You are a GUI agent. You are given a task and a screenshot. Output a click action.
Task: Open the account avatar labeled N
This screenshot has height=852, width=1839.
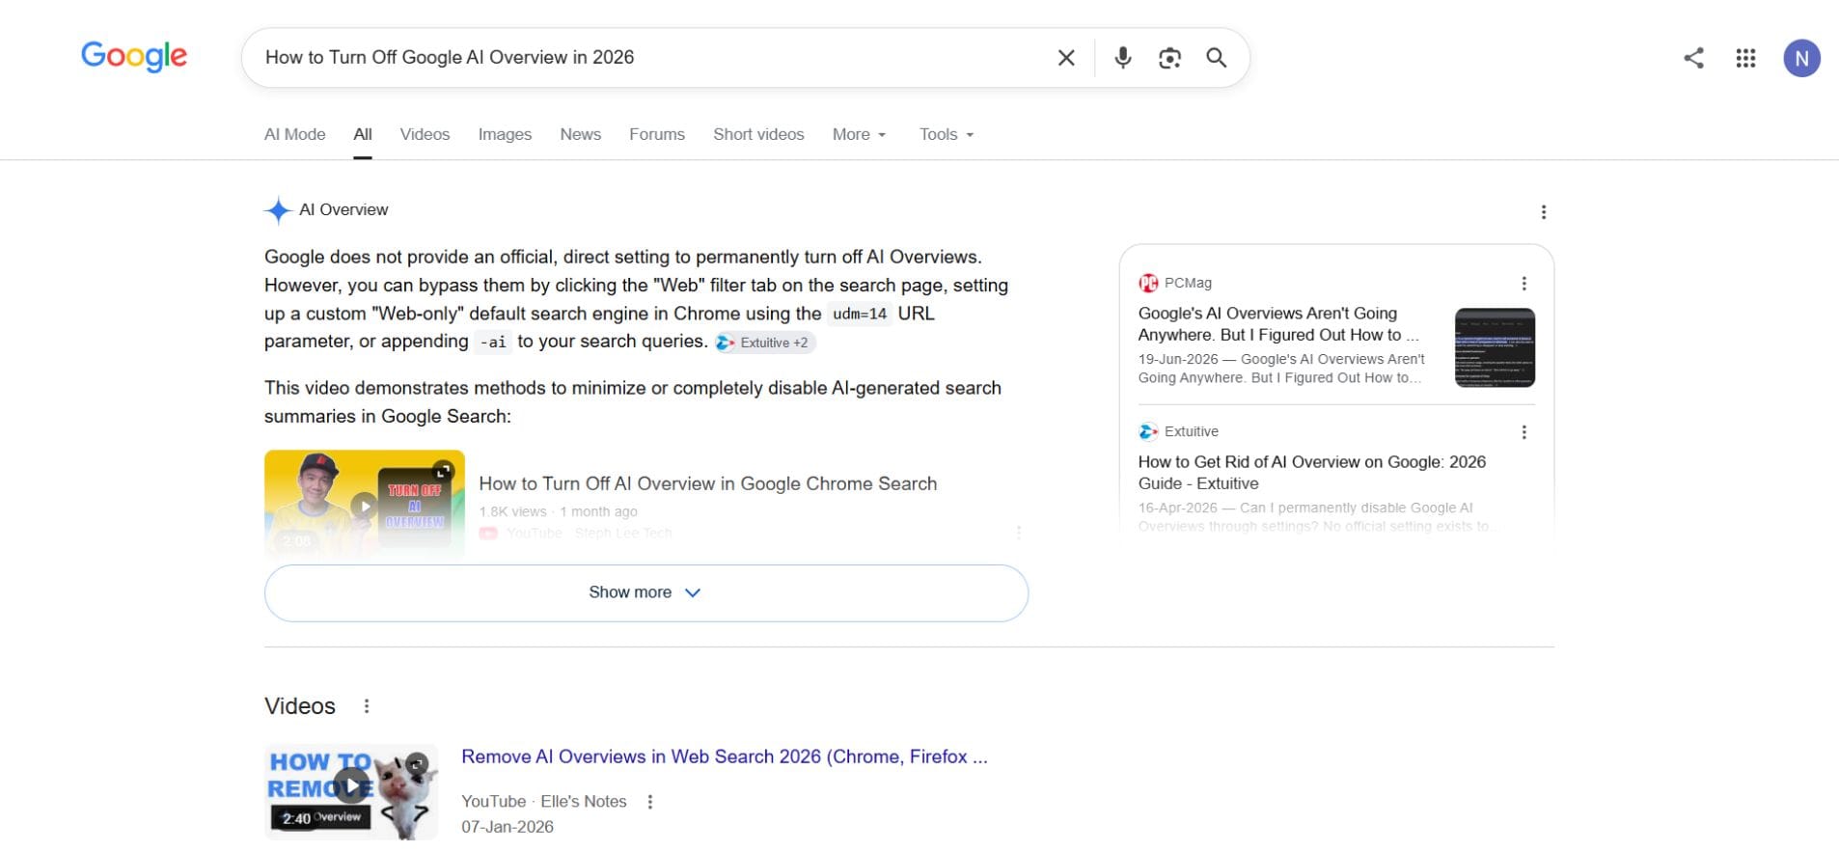(x=1801, y=58)
